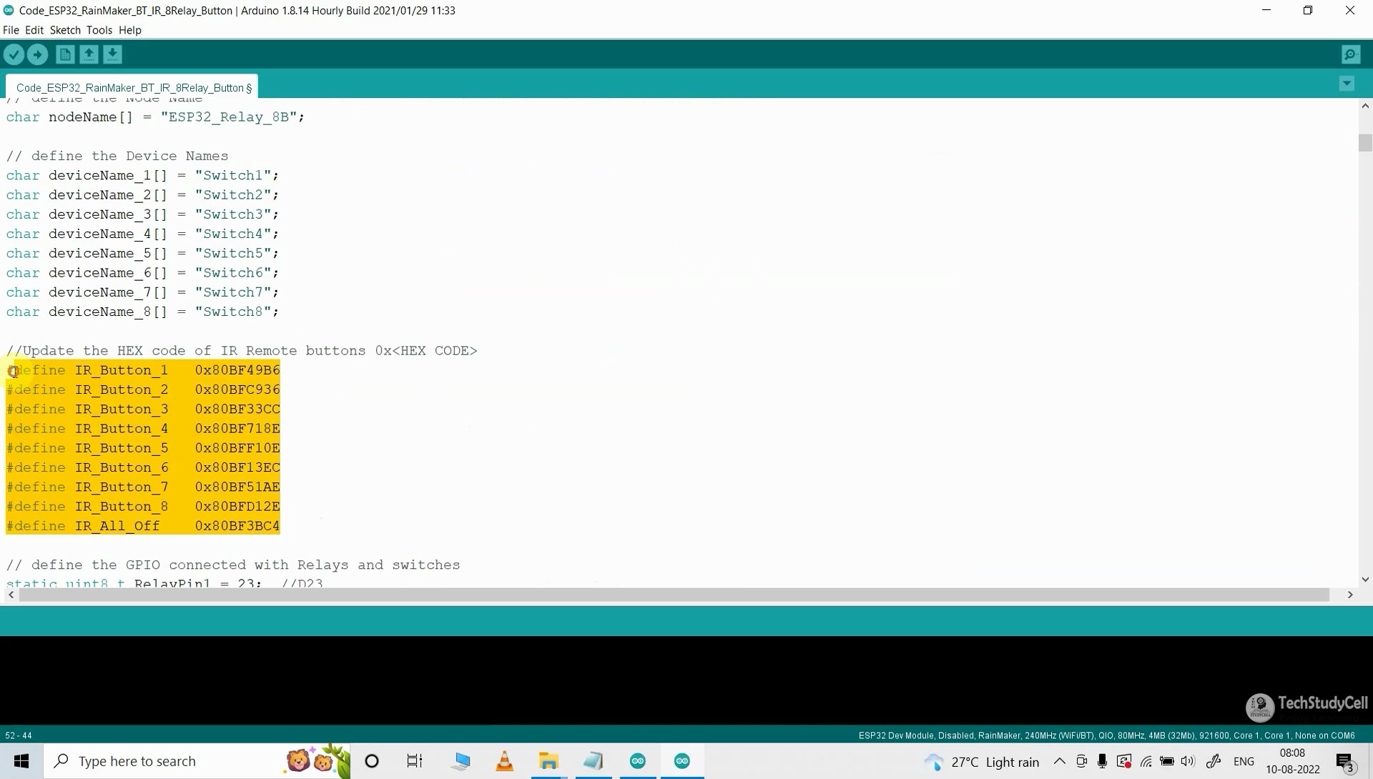This screenshot has height=779, width=1373.
Task: Select the Edit menu item
Action: [x=33, y=29]
